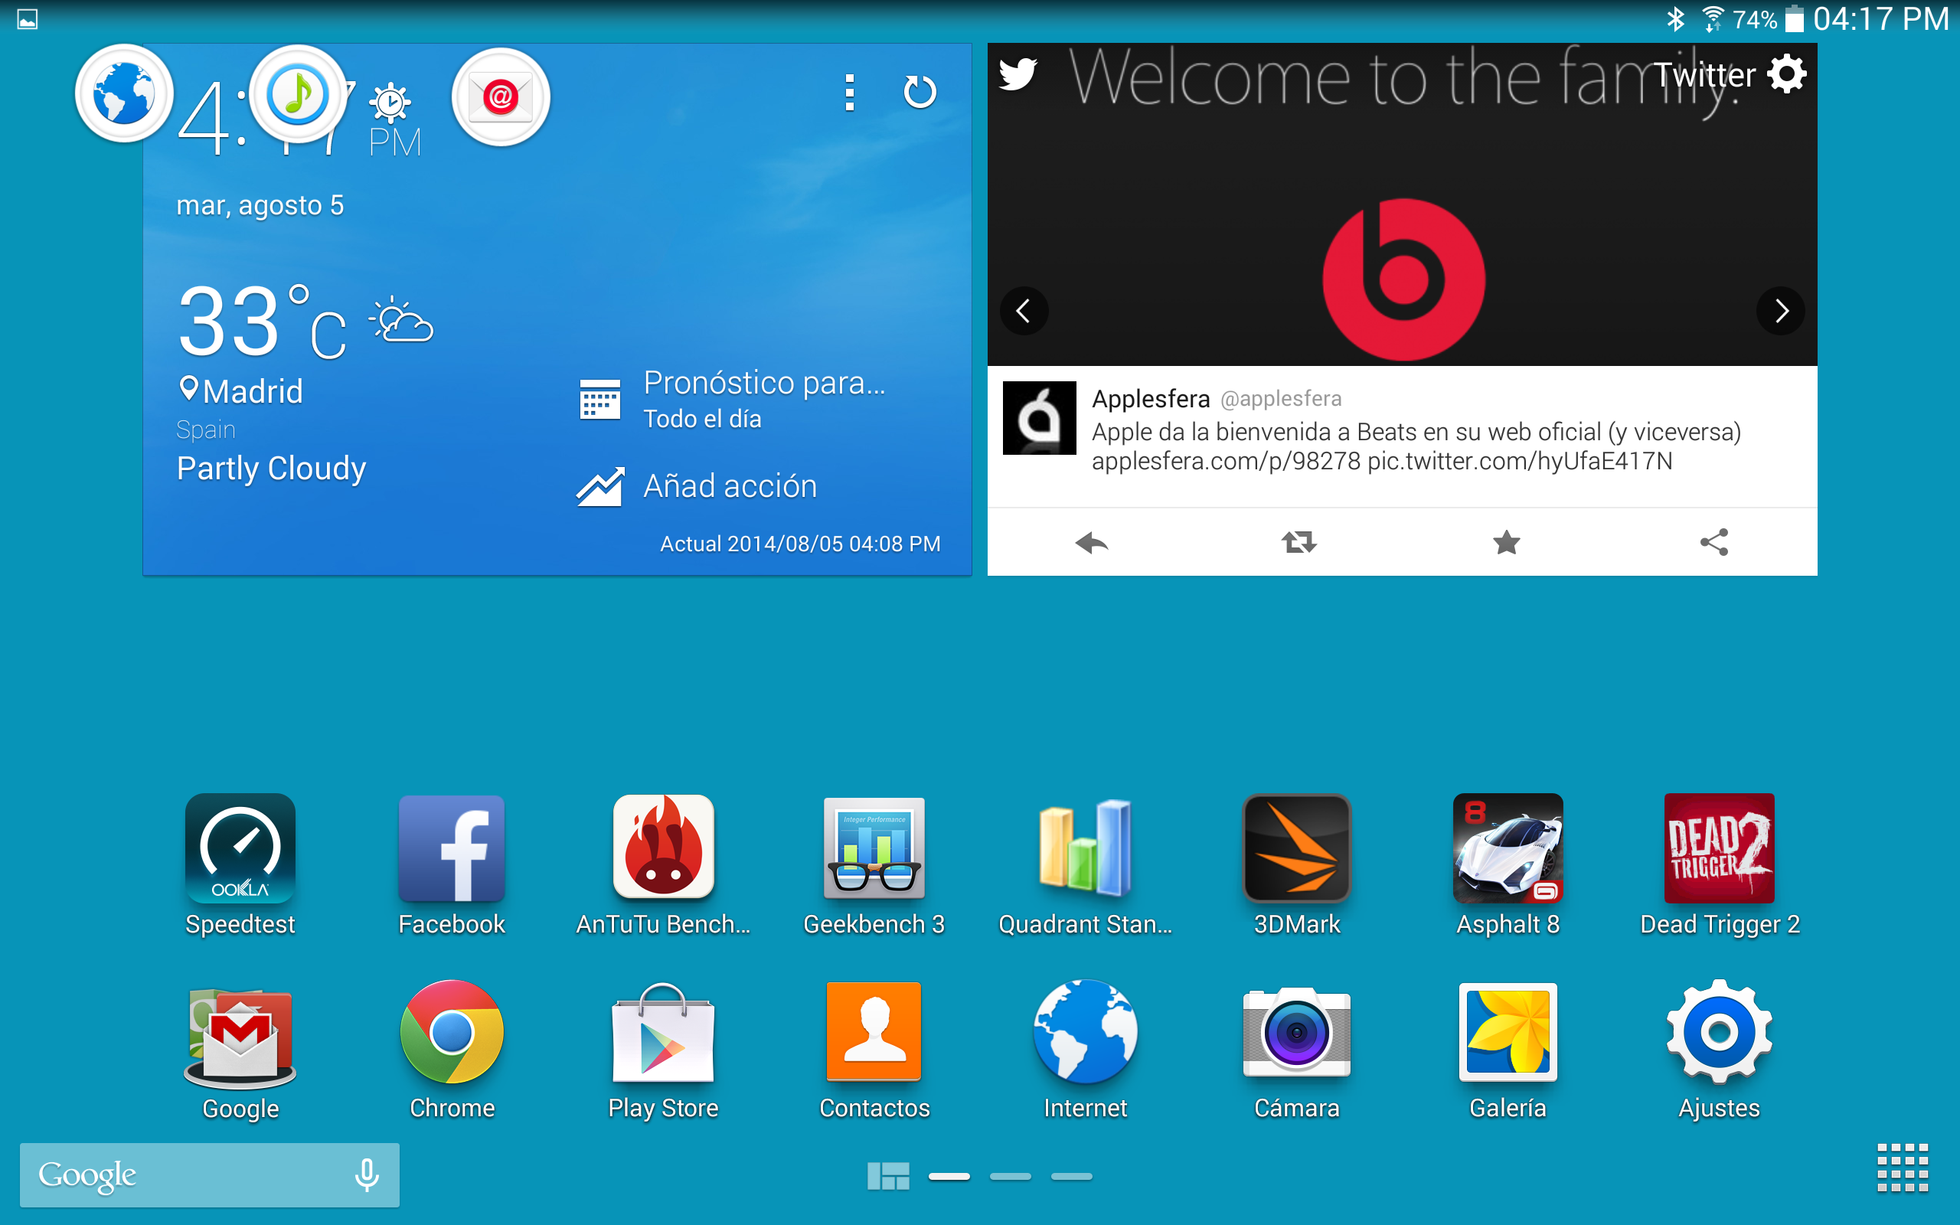1960x1225 pixels.
Task: Tap the 'Partly Cloudy' weather condition
Action: pyautogui.click(x=271, y=469)
